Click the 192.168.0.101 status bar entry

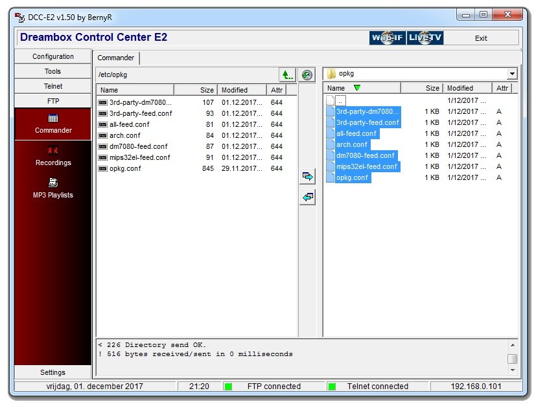pyautogui.click(x=476, y=387)
